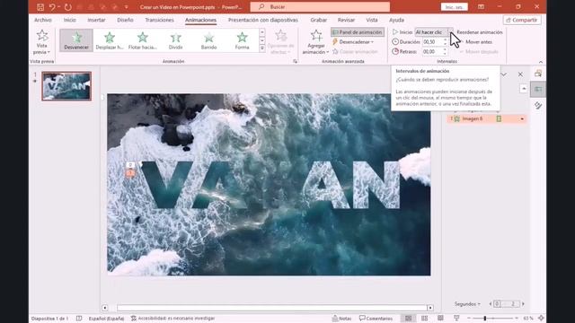Select the Imagen 6 animation entry
The height and width of the screenshot is (323, 575).
coord(486,118)
